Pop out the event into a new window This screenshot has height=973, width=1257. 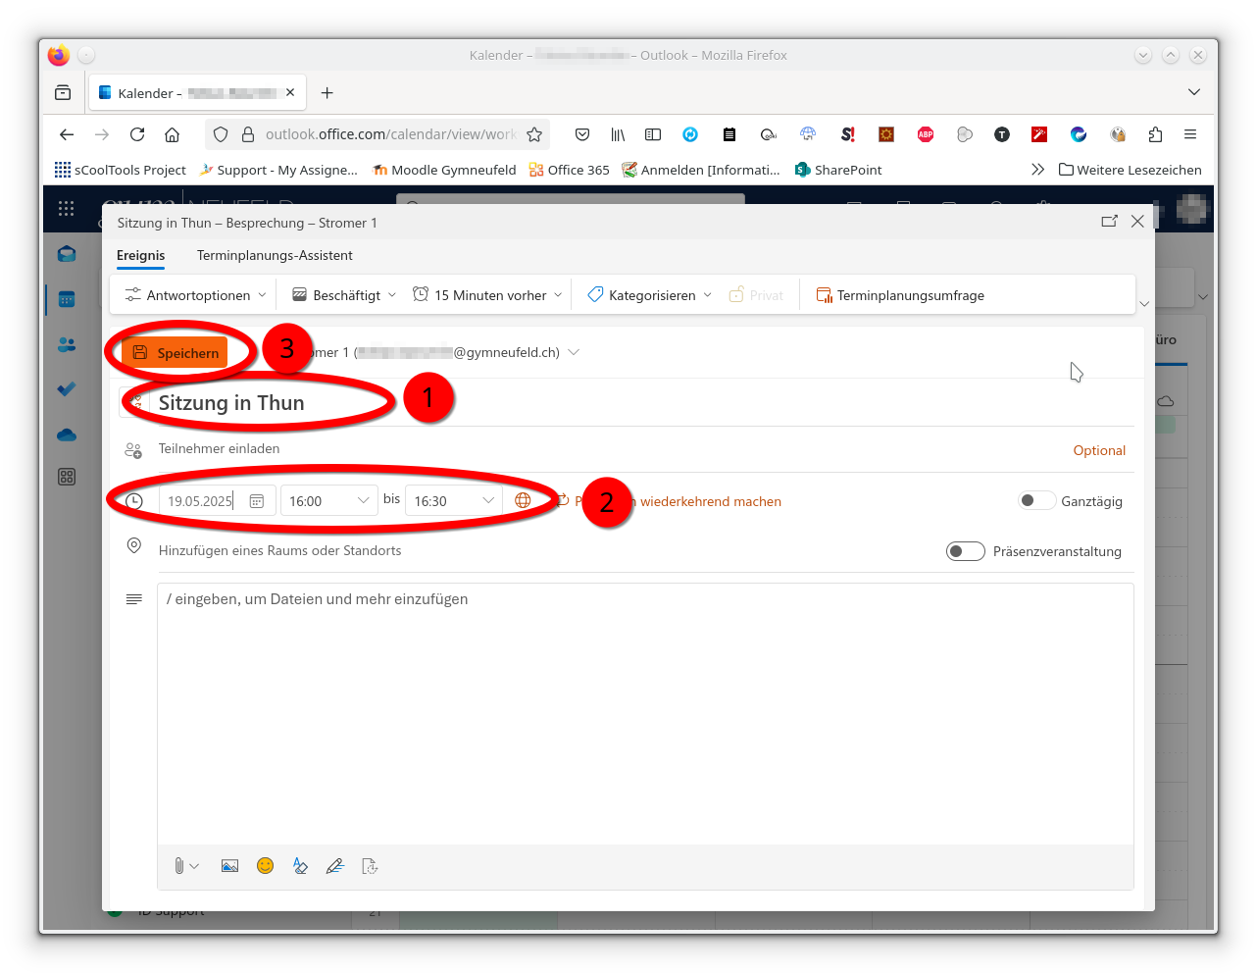point(1109,222)
